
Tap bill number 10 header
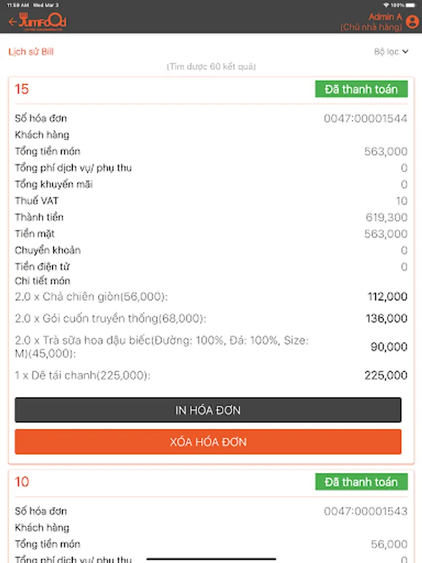[x=22, y=482]
